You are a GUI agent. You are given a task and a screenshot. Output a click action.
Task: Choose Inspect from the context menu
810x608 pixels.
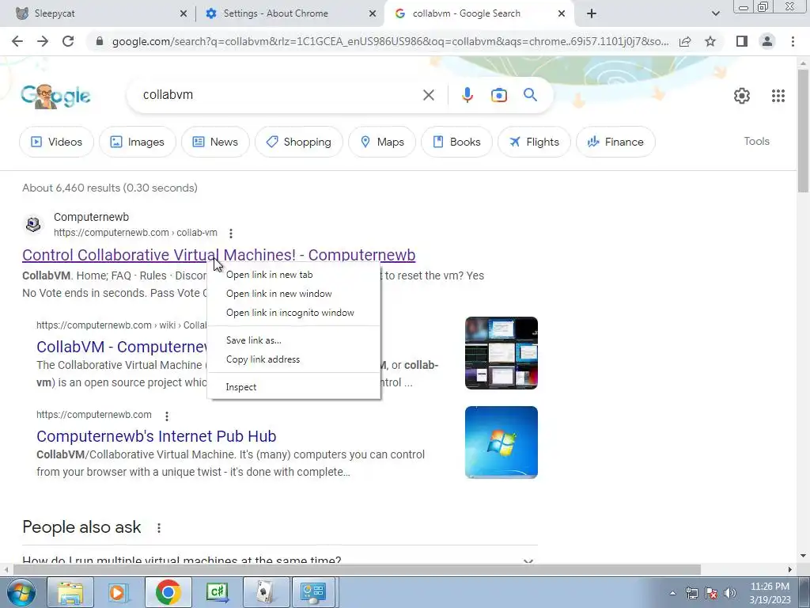pos(293,386)
